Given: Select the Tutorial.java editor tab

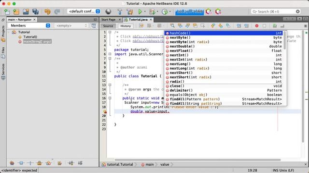Looking at the screenshot, I should pyautogui.click(x=138, y=20).
